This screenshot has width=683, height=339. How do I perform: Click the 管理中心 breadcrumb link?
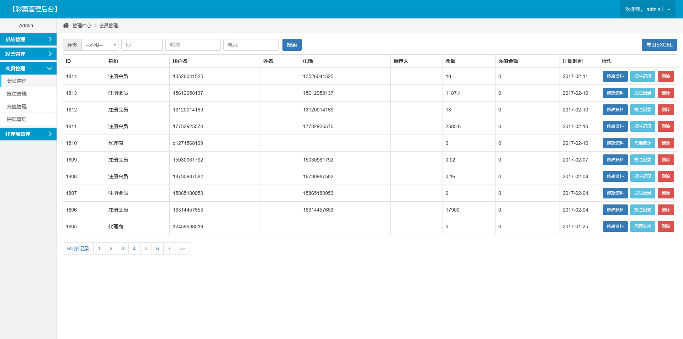(82, 26)
